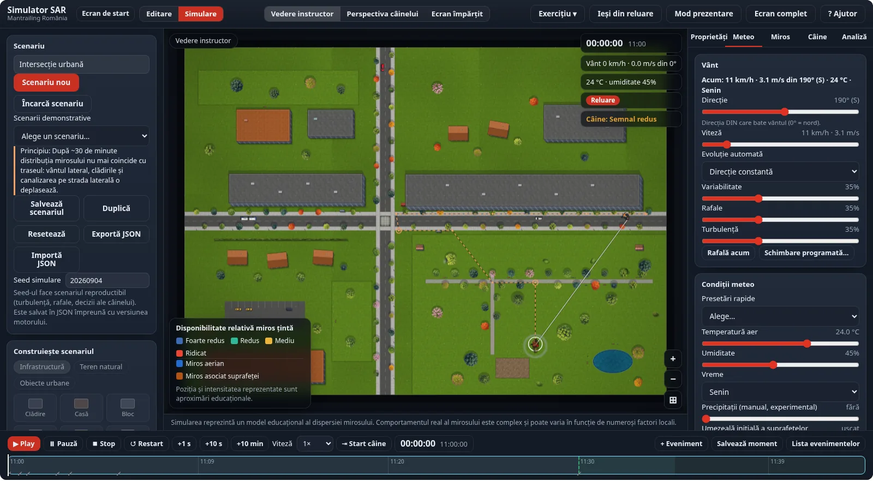Zoom out the map with the minus button
This screenshot has height=481, width=873.
[673, 379]
